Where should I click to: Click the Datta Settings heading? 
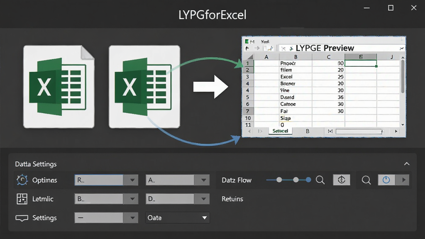click(36, 164)
